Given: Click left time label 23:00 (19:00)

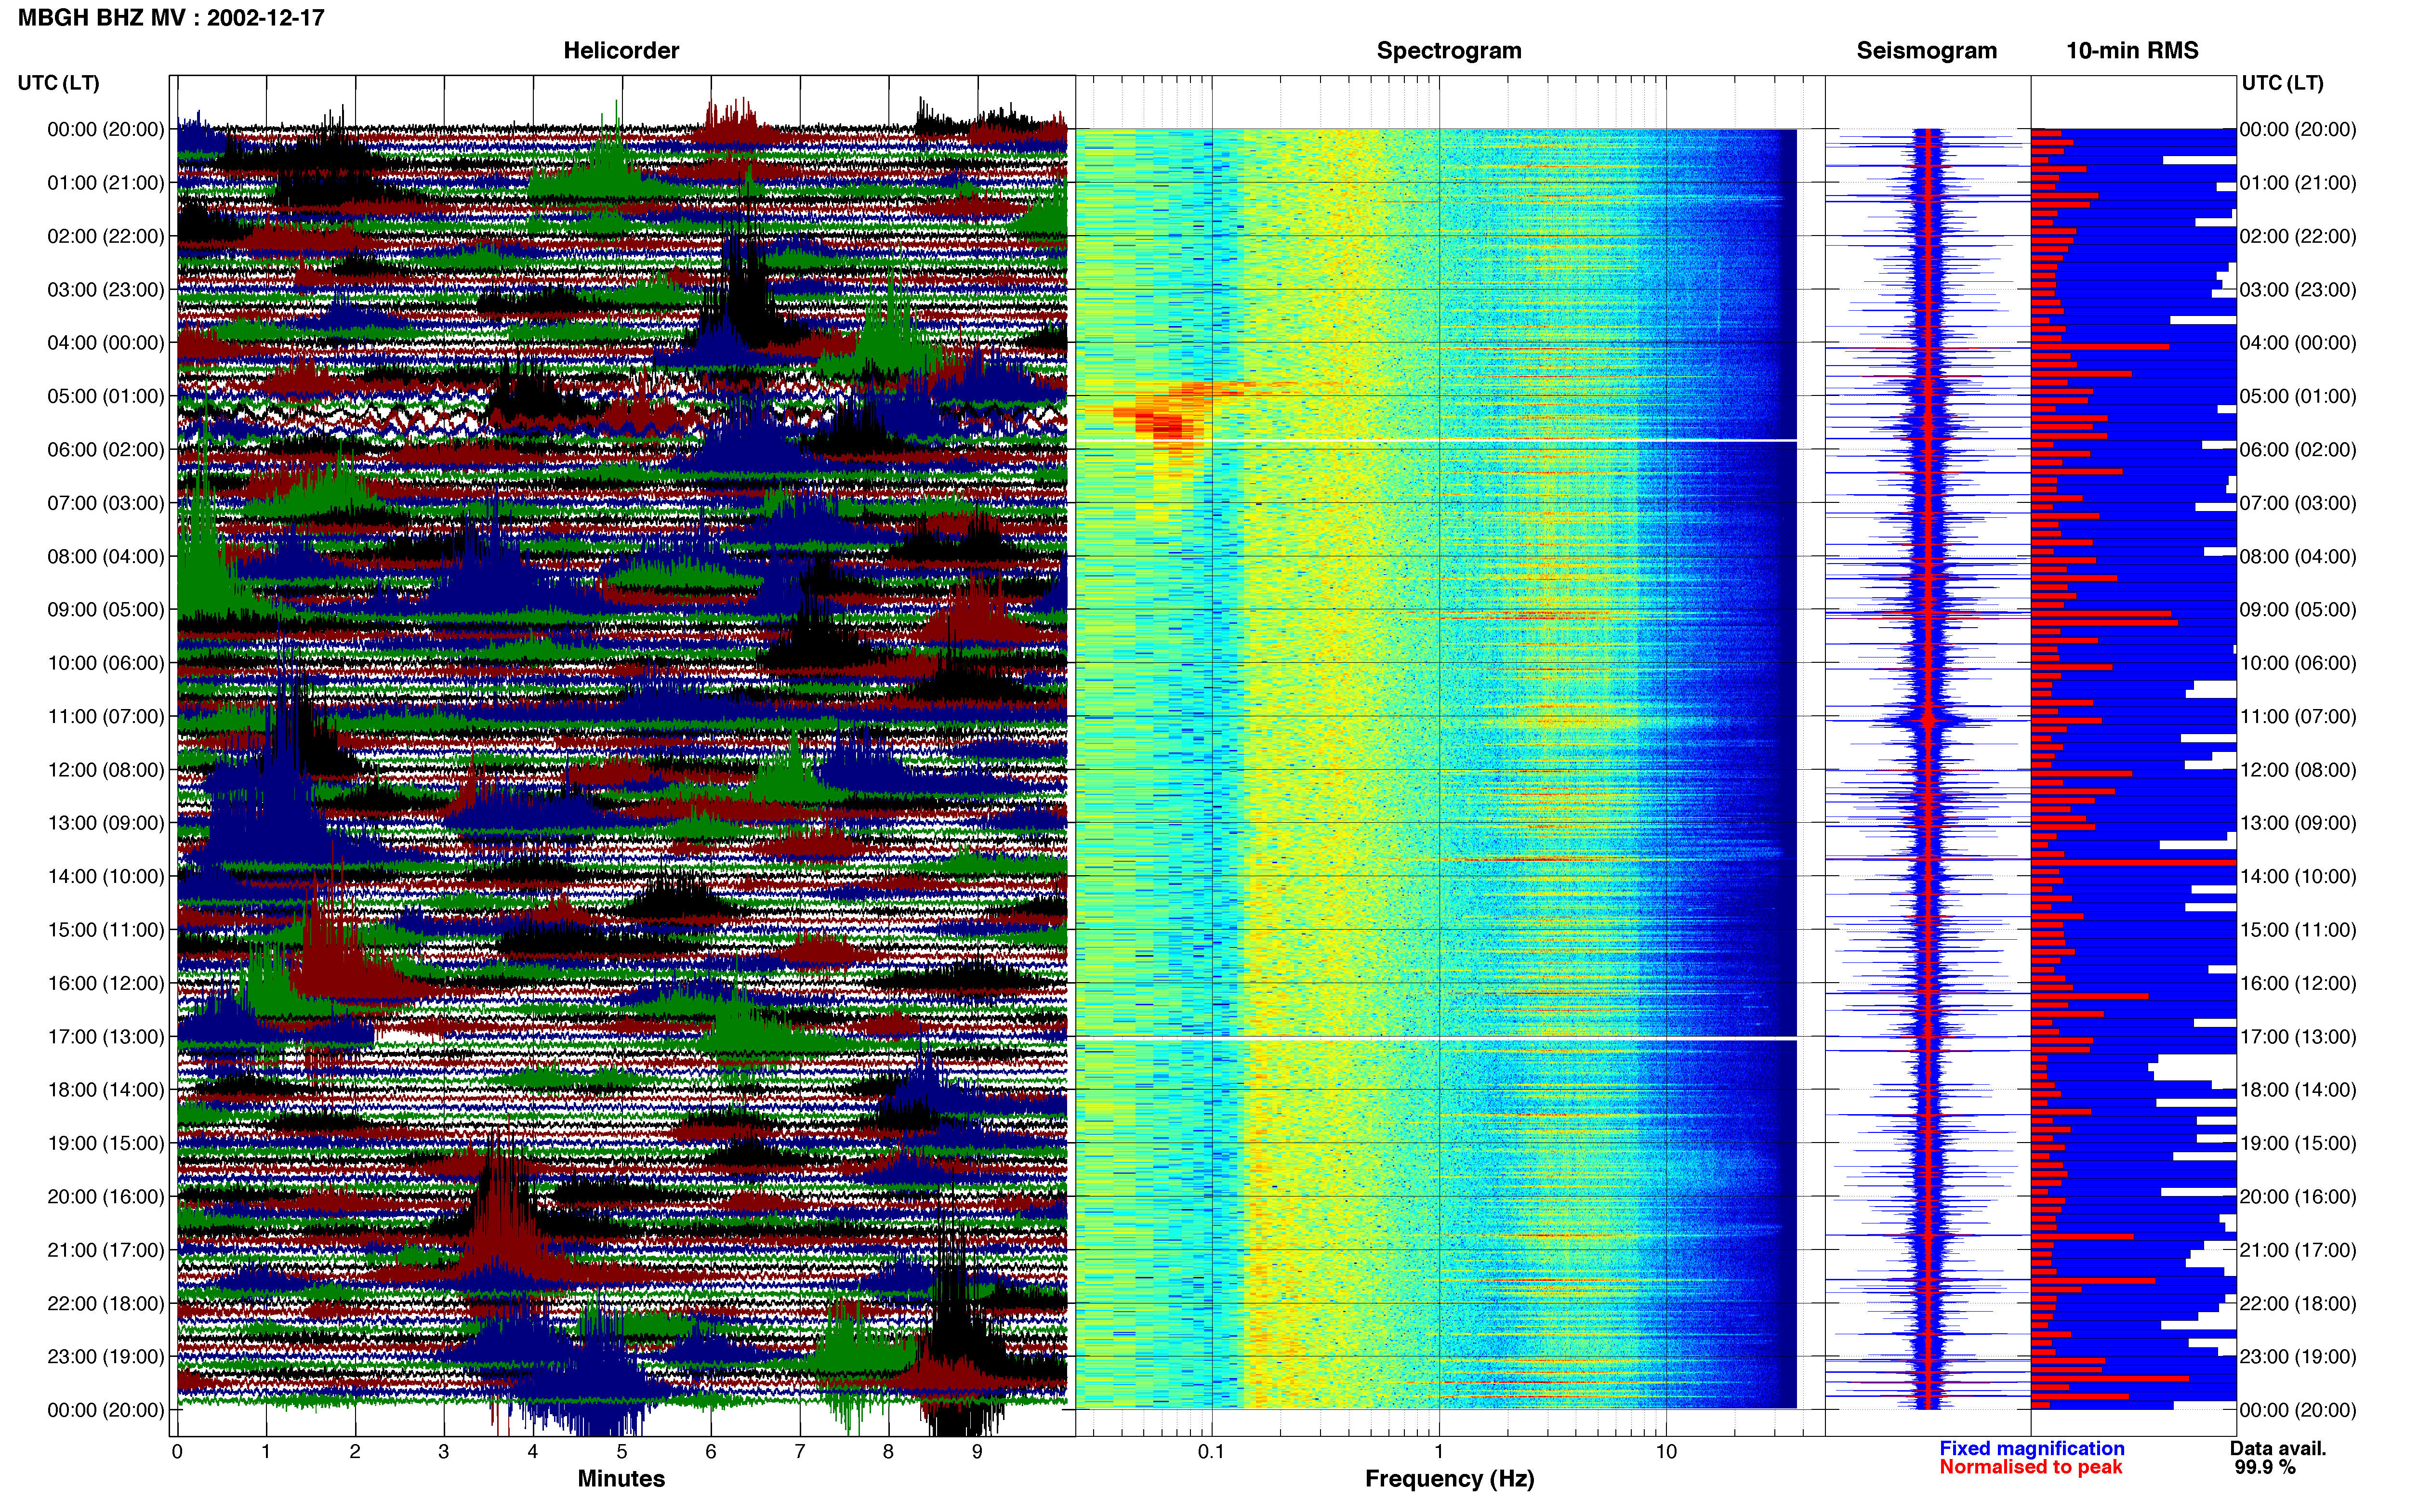Looking at the screenshot, I should click(x=106, y=1357).
